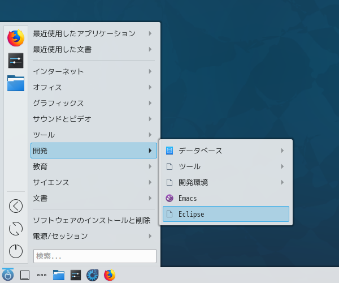Image resolution: width=339 pixels, height=283 pixels.
Task: Expand the インターネット submenu arrow
Action: pyautogui.click(x=150, y=71)
